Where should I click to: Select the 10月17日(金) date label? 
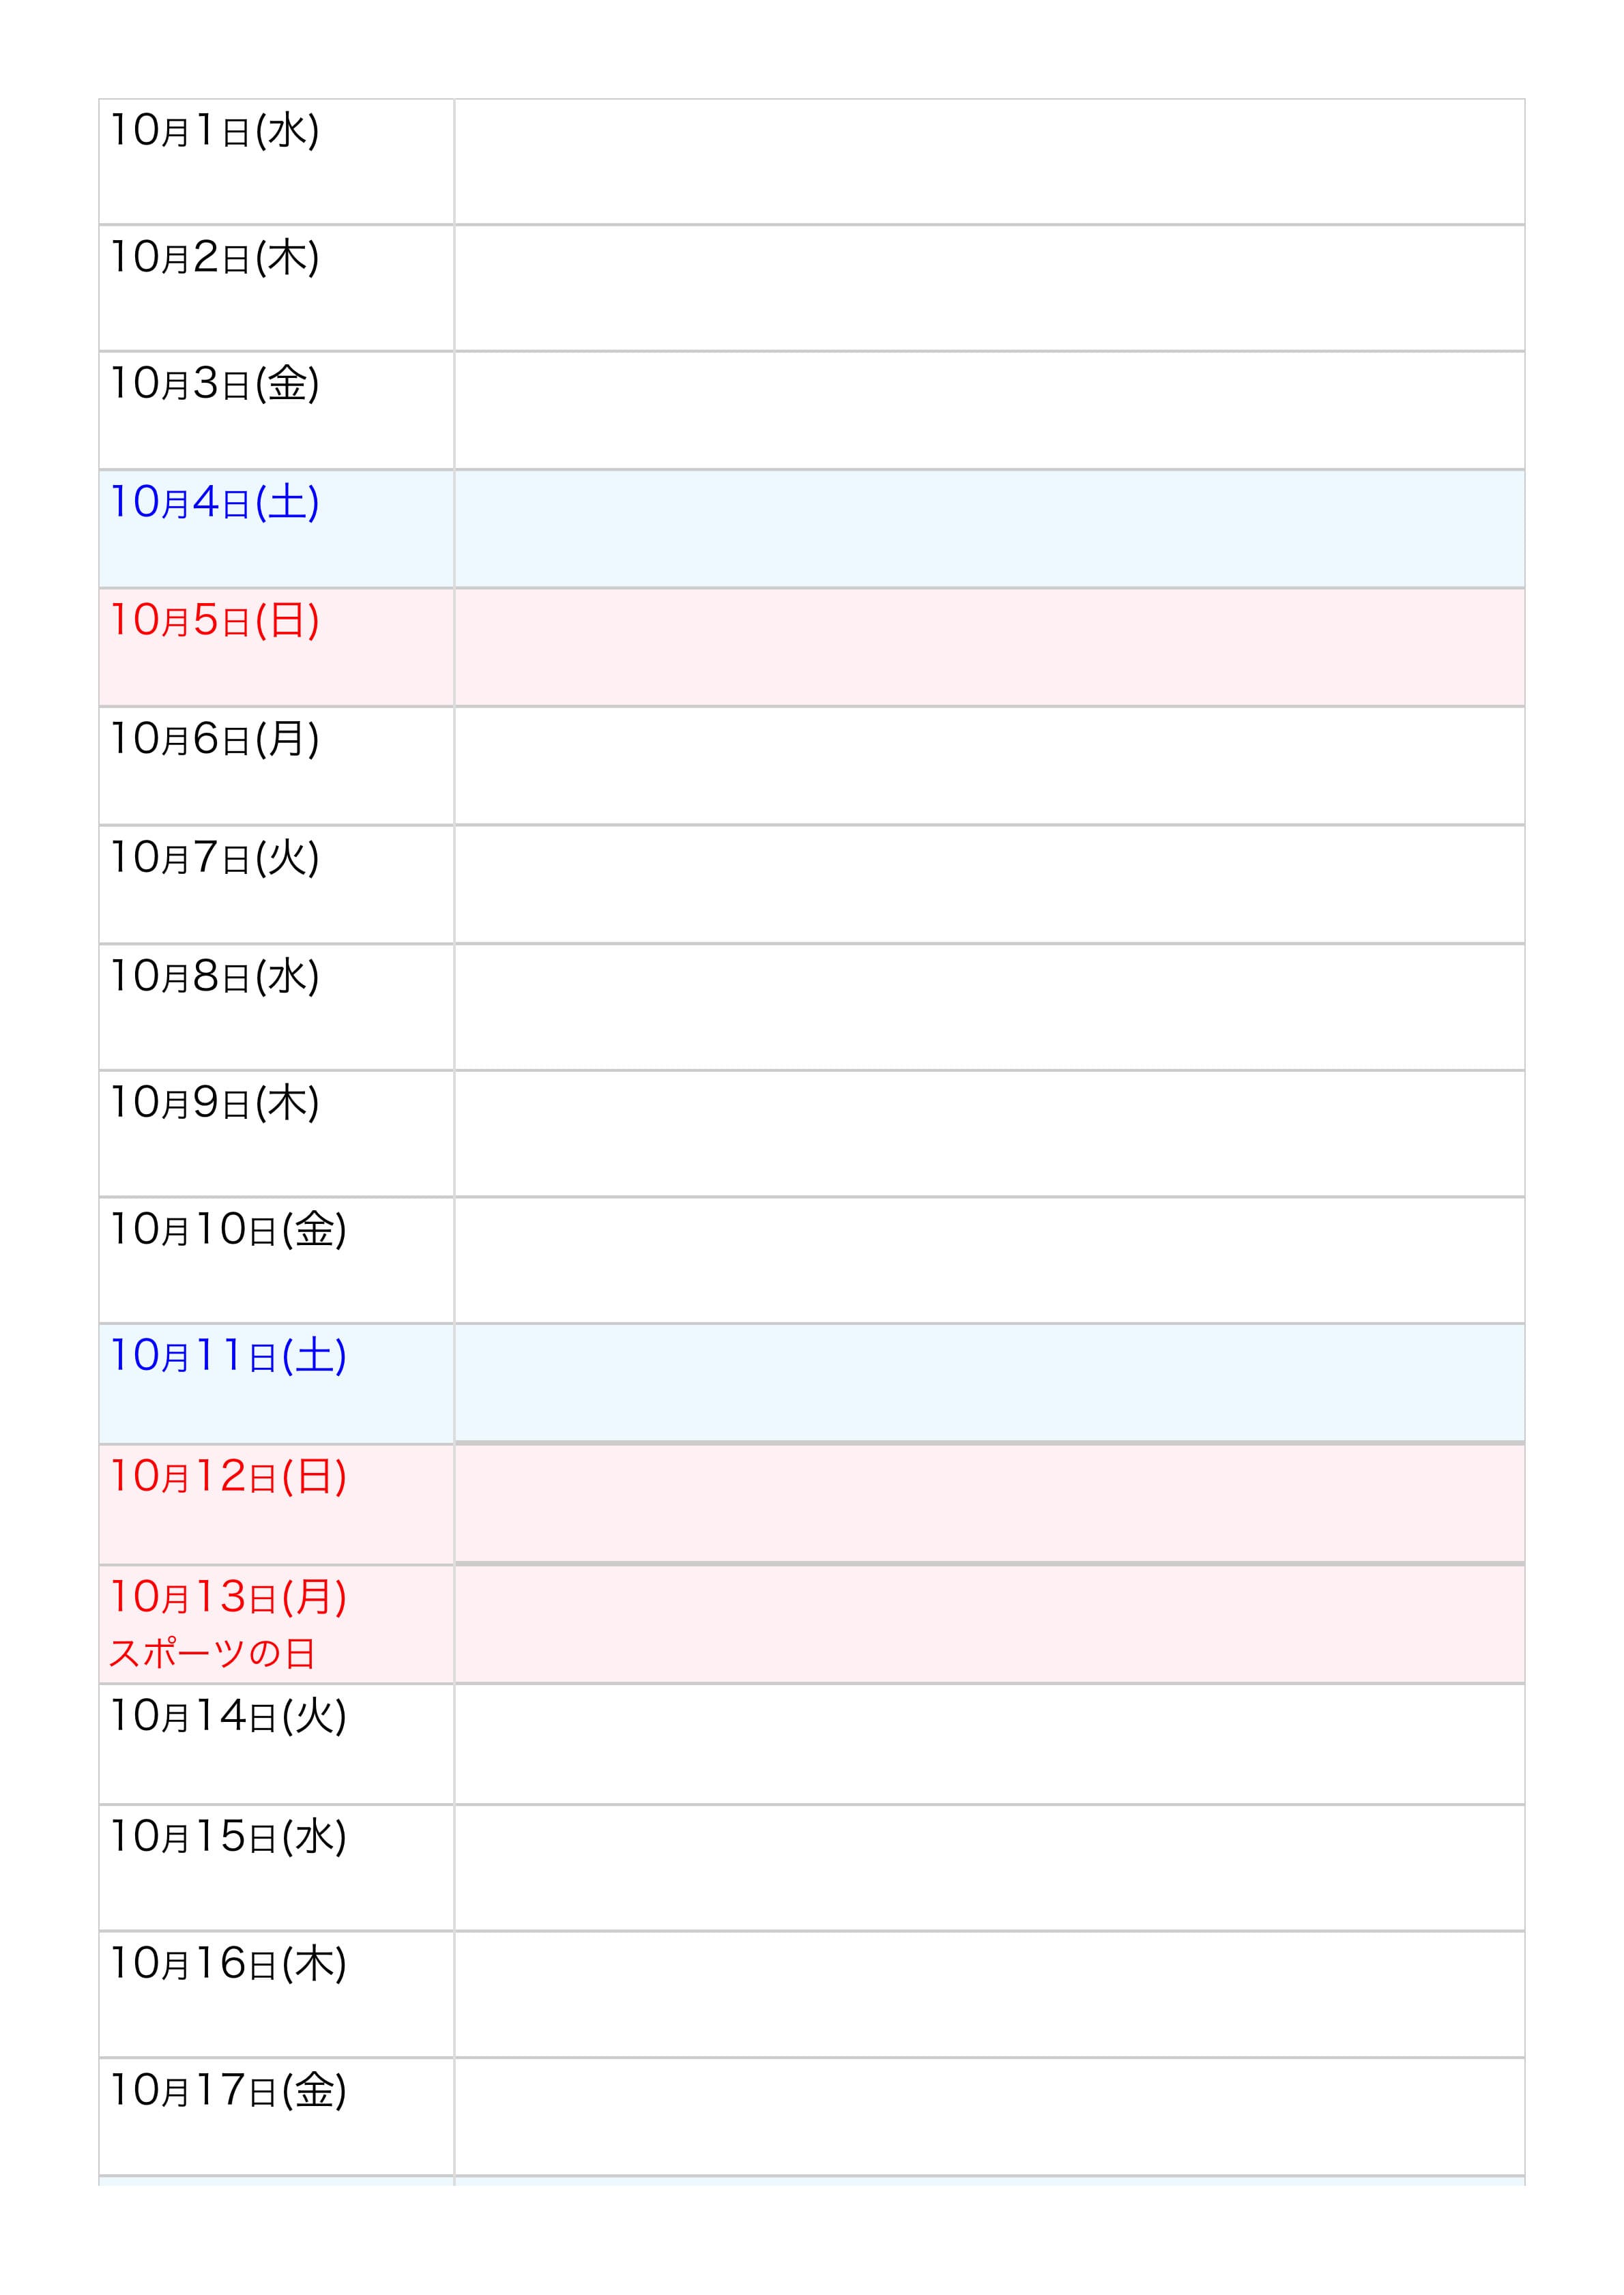point(228,2091)
